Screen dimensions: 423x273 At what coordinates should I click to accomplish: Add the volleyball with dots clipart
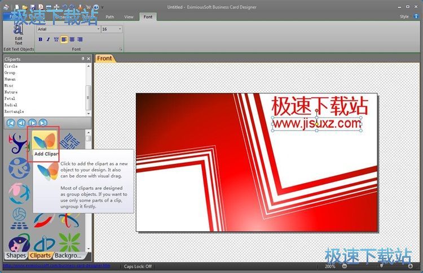(x=19, y=218)
